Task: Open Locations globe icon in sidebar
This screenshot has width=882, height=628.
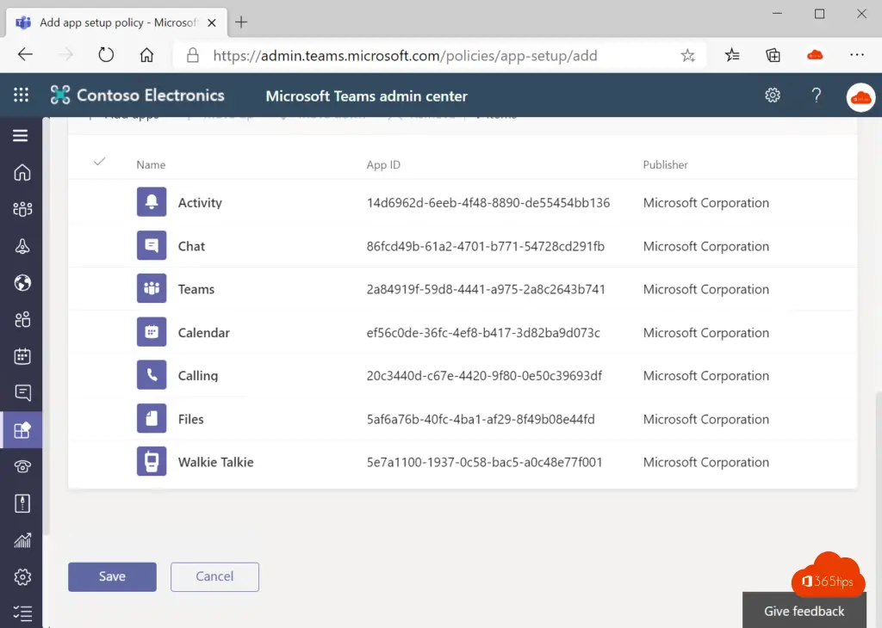Action: pyautogui.click(x=22, y=282)
